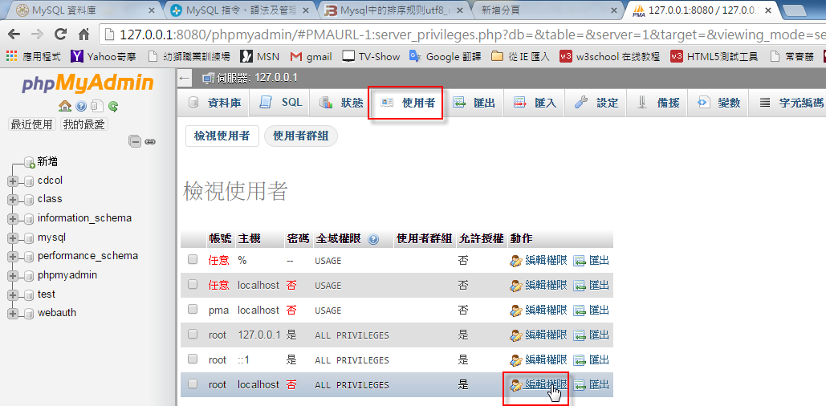The width and height of the screenshot is (826, 406).
Task: Click edit privileges icon for root ::1
Action: (515, 360)
